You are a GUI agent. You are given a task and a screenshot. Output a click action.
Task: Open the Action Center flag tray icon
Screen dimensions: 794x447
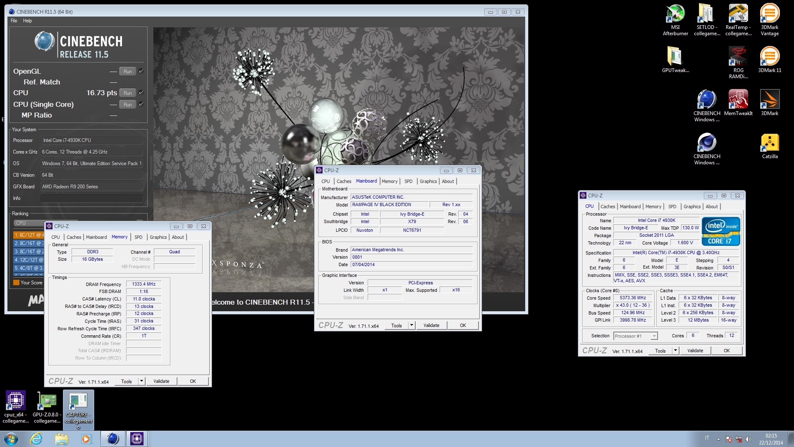[729, 439]
